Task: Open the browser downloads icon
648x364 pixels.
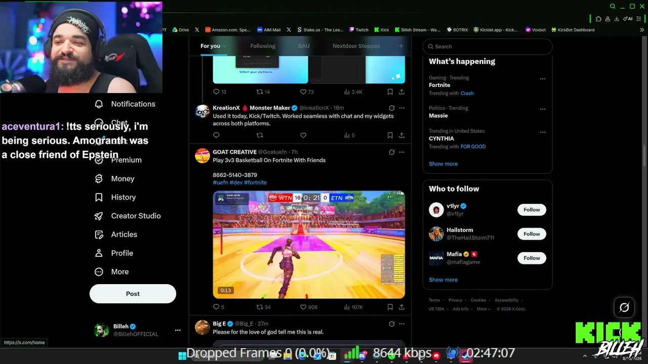Action: (617, 19)
